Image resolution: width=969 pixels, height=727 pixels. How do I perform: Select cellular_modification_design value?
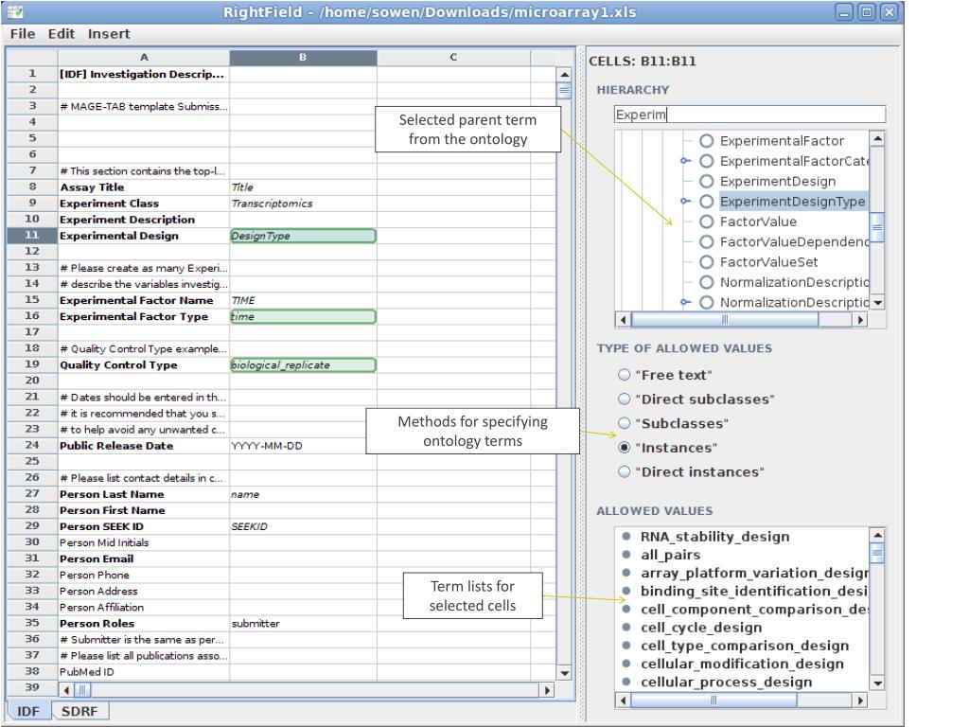pos(742,664)
